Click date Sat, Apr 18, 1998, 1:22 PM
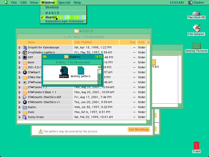Screen dimensions: 209x157 tap(93, 47)
